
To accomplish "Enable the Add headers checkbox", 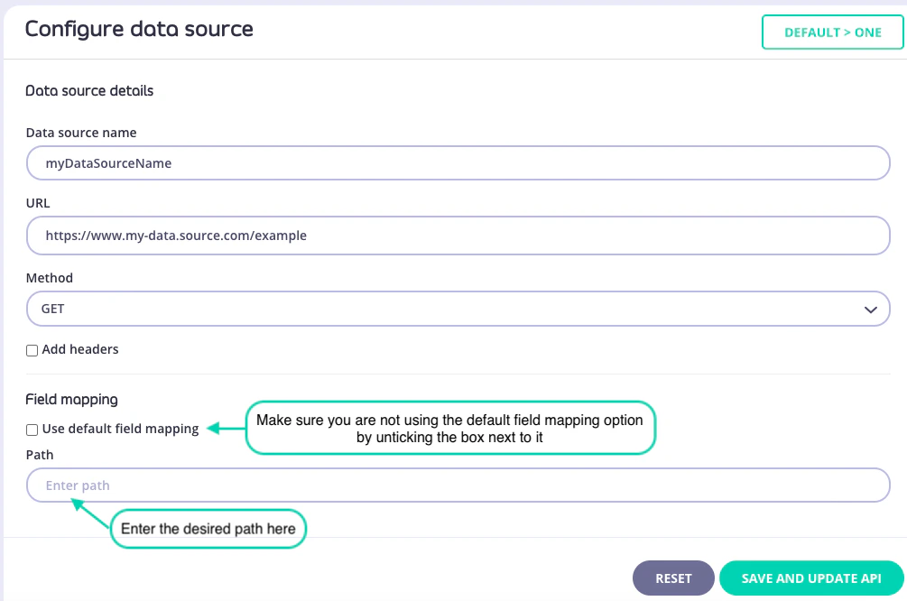I will (32, 350).
